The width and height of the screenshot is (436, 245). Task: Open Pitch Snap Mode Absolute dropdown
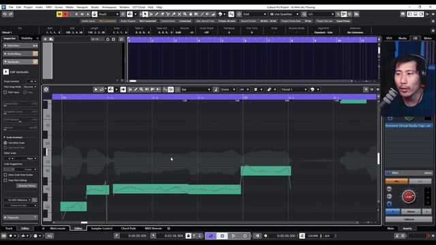pos(30,86)
